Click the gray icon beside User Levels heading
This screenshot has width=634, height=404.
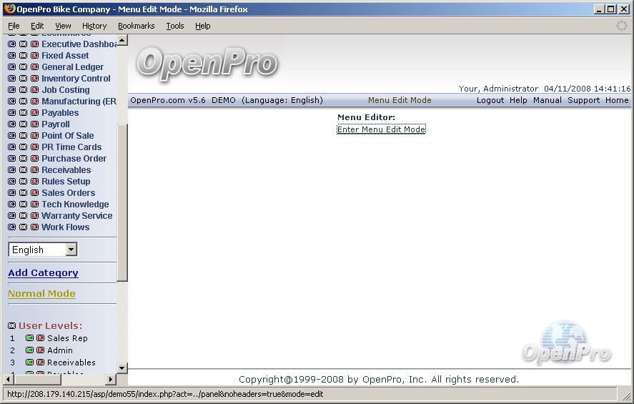click(x=11, y=326)
